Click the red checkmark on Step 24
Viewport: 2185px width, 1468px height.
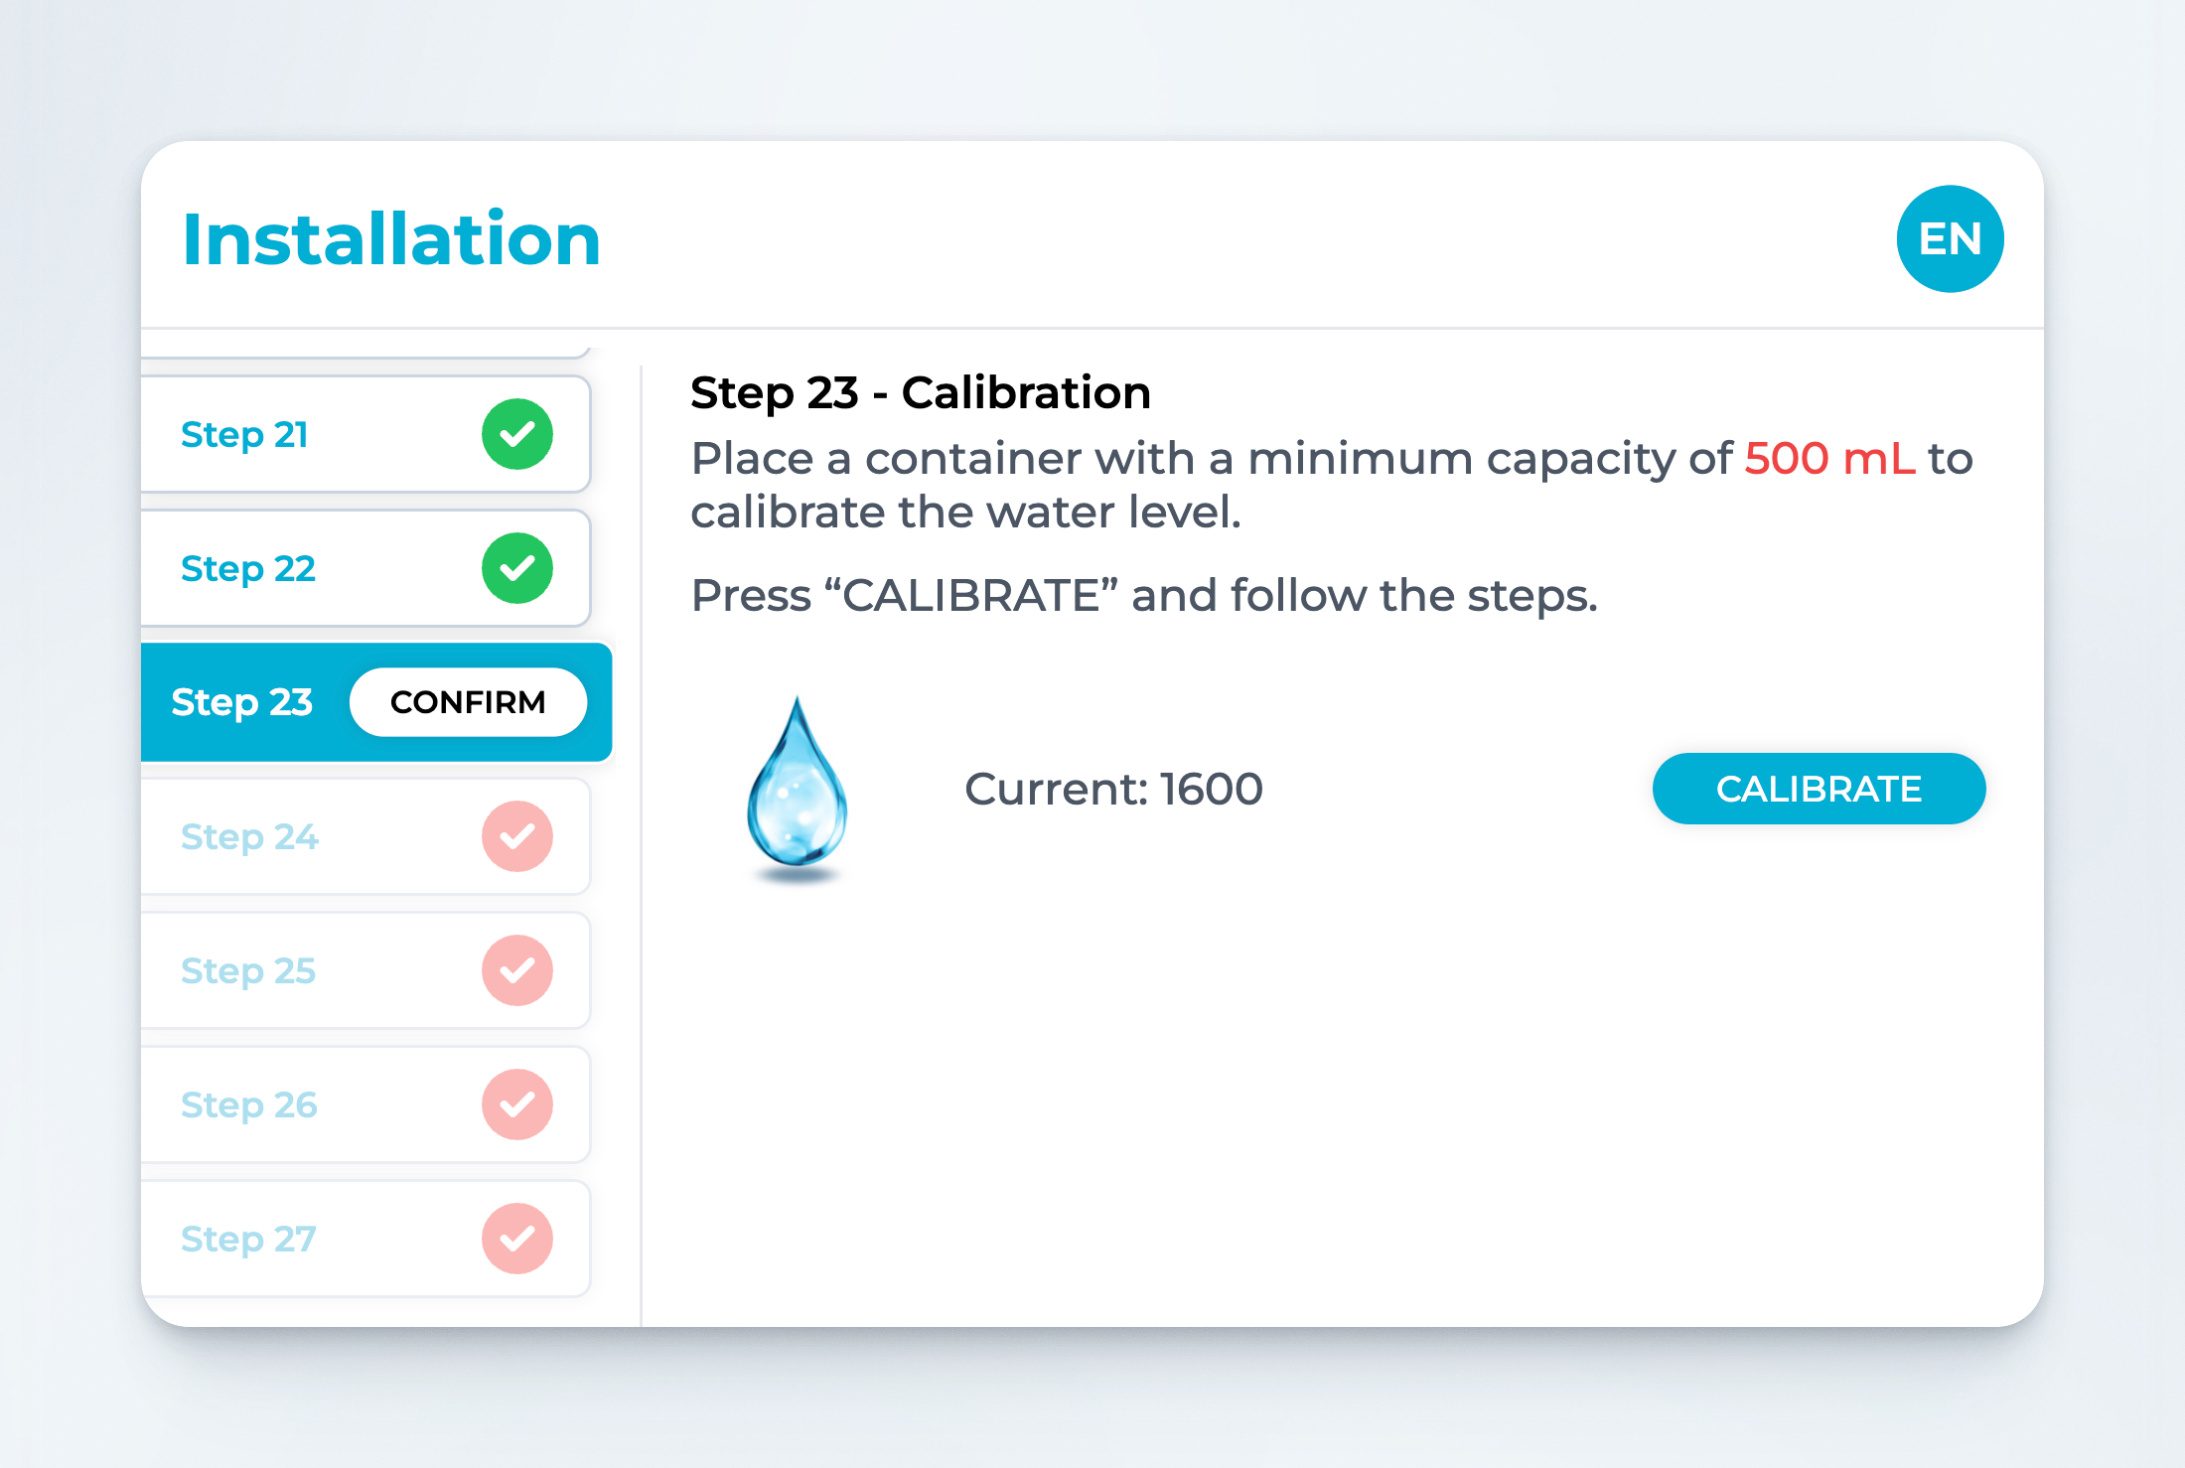[x=517, y=836]
